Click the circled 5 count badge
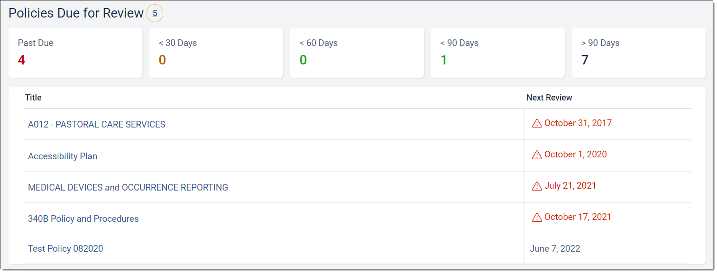This screenshot has width=717, height=273. 155,13
